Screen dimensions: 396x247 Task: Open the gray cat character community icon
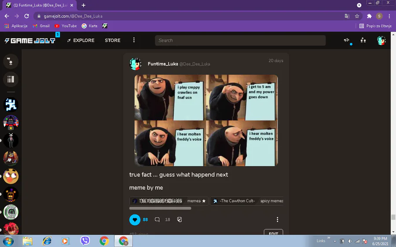11,140
